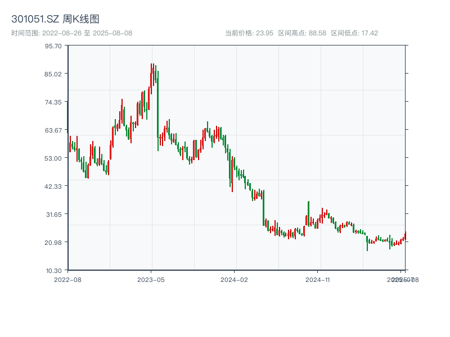The width and height of the screenshot is (450, 337).
Task: Select the 2024-02 date axis label
Action: pyautogui.click(x=235, y=279)
